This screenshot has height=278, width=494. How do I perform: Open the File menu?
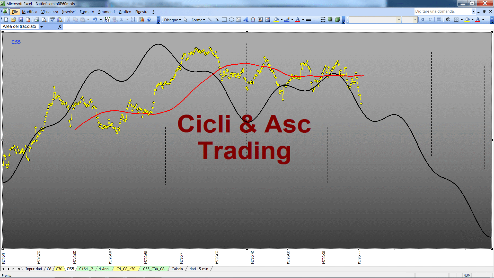15,12
